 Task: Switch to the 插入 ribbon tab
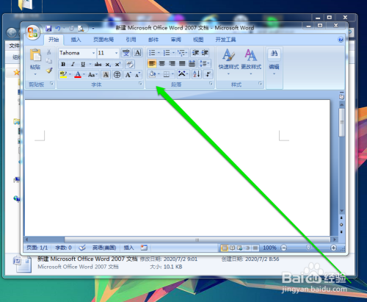pos(76,40)
